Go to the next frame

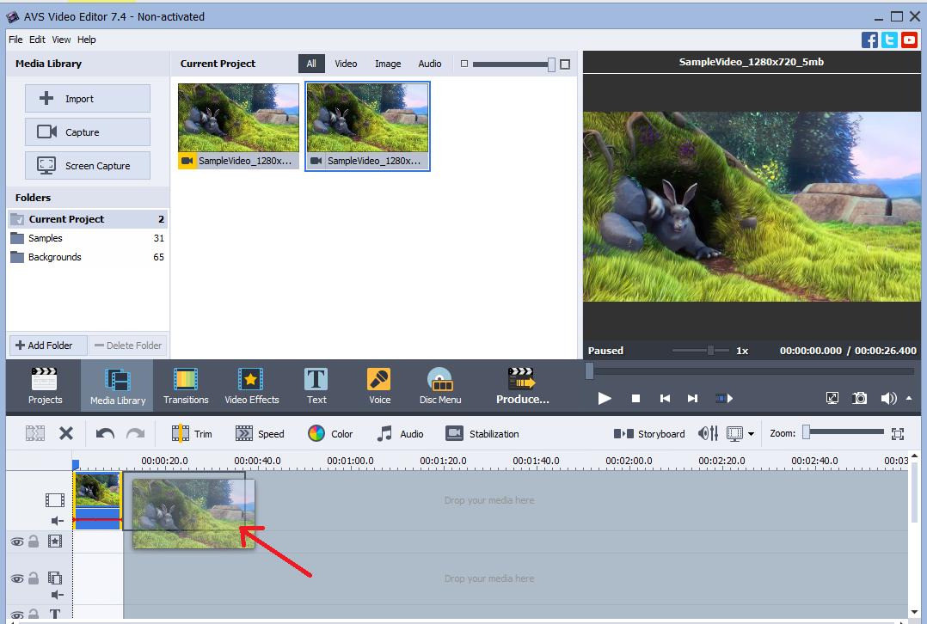(x=692, y=398)
